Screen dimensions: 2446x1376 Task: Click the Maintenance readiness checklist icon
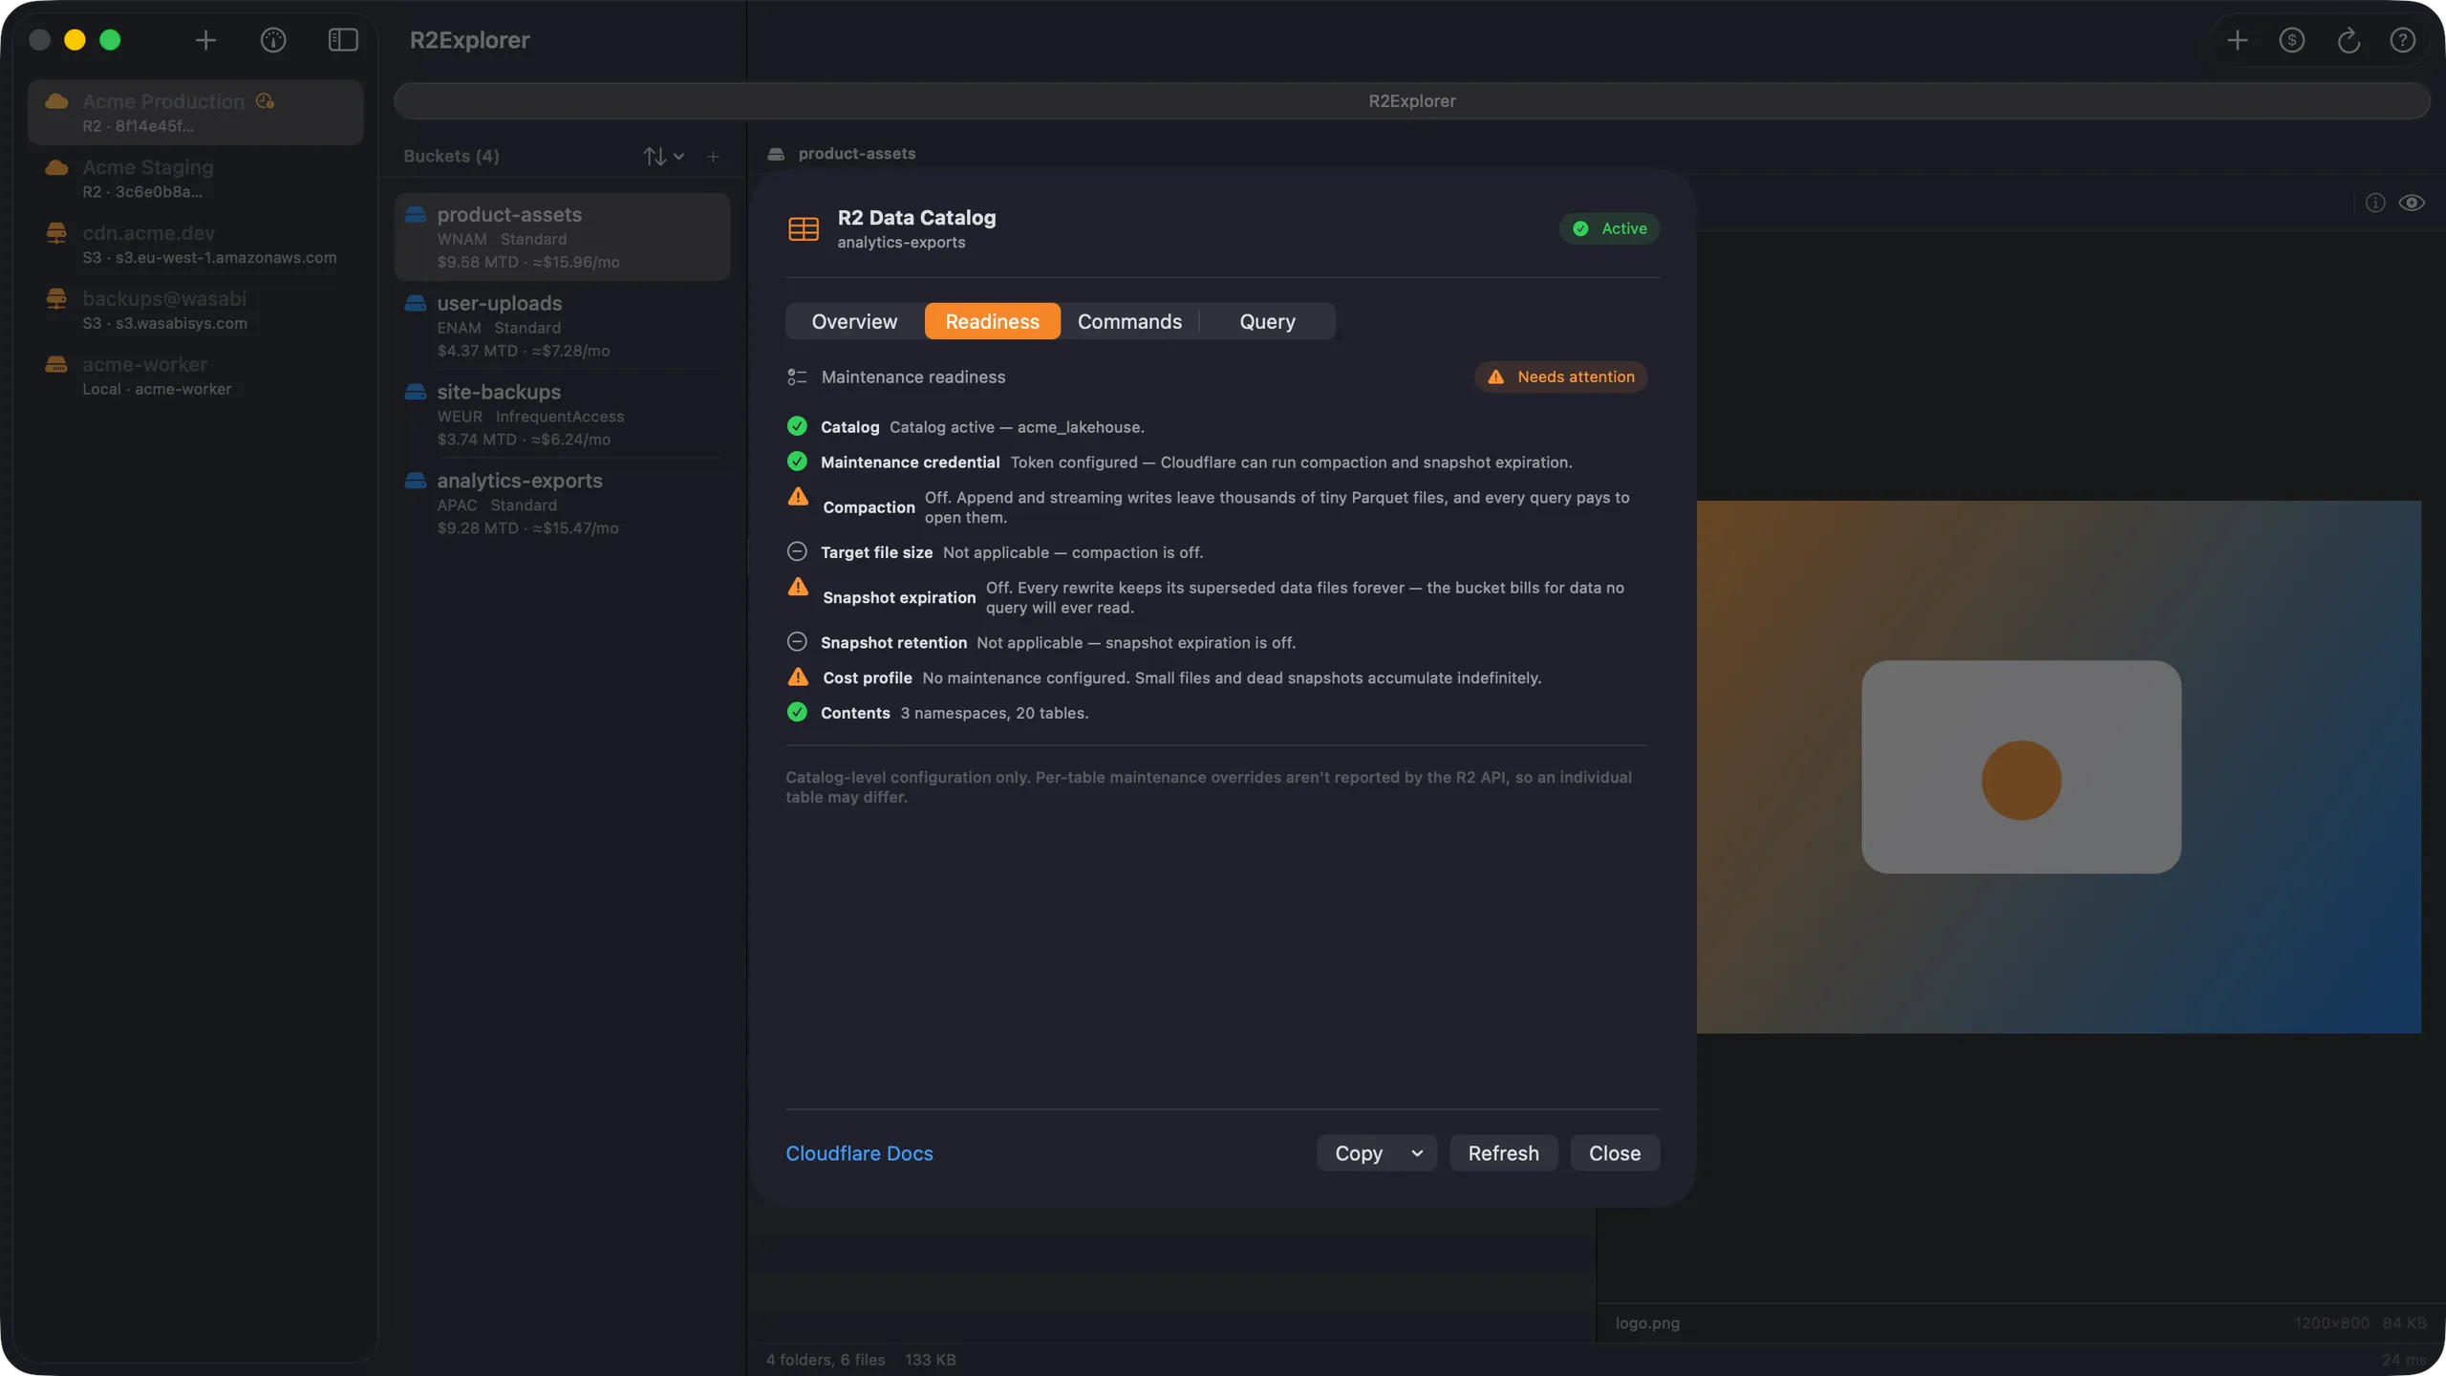pos(797,377)
